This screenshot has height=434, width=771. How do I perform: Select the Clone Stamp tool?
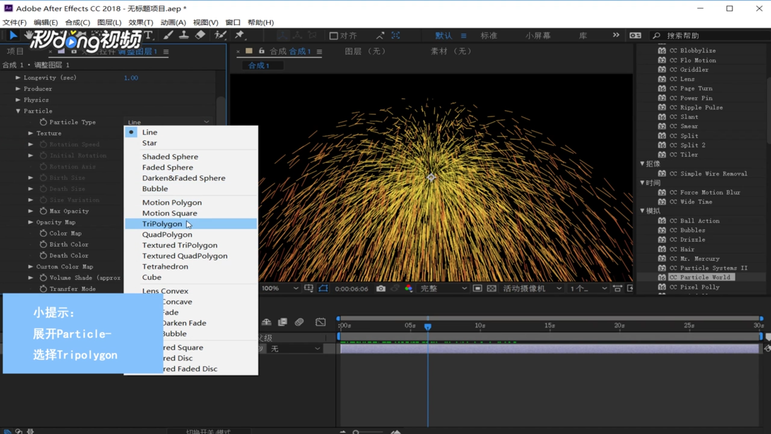click(x=184, y=35)
